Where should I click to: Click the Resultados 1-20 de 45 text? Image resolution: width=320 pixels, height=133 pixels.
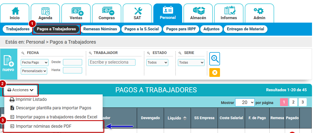tap(286, 90)
